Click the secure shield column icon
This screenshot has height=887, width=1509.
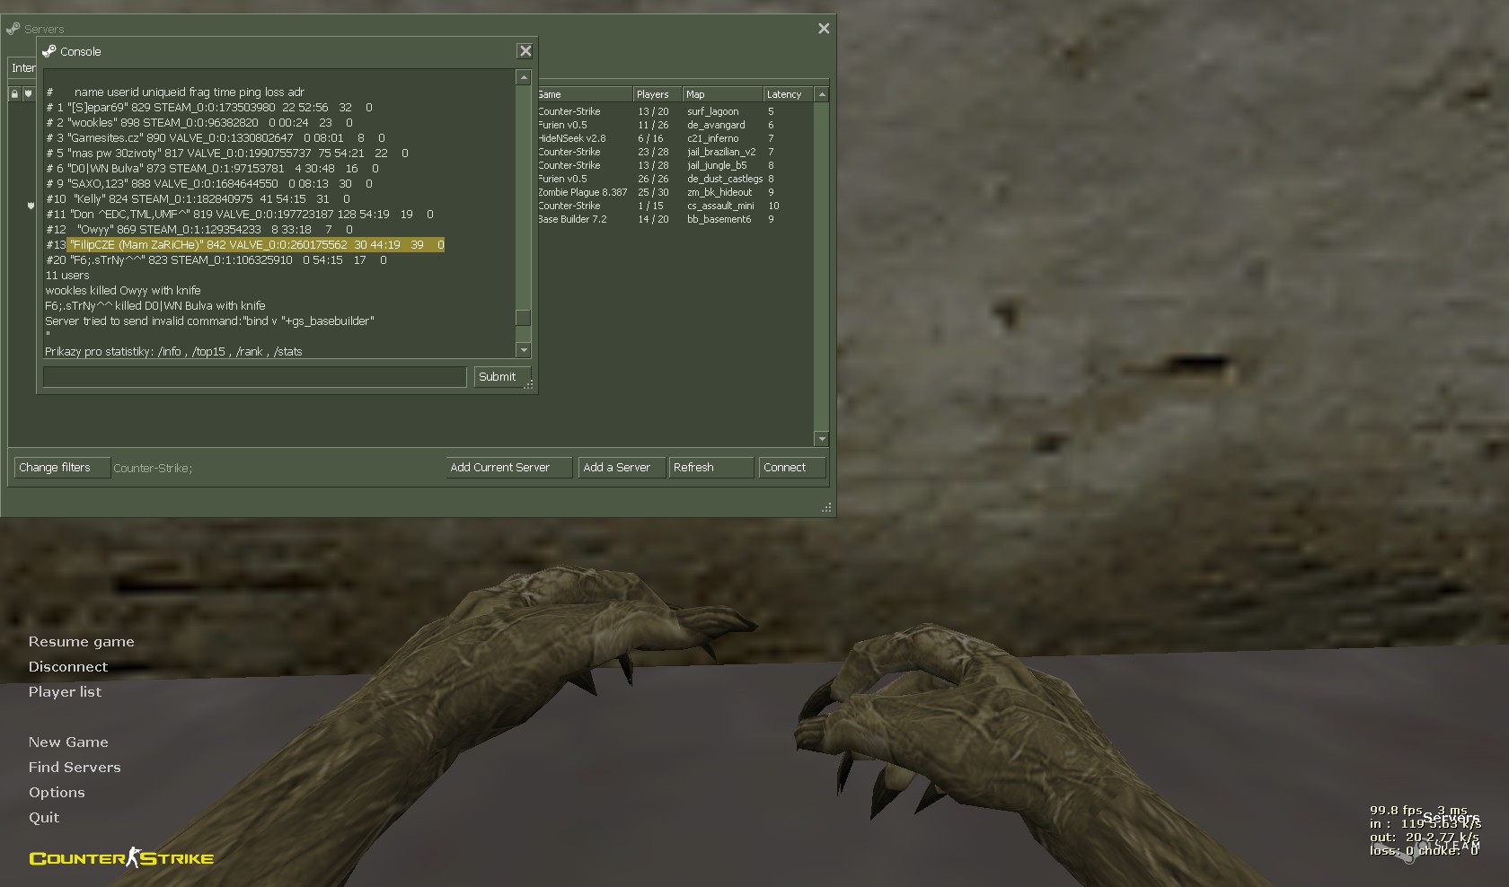tap(28, 93)
